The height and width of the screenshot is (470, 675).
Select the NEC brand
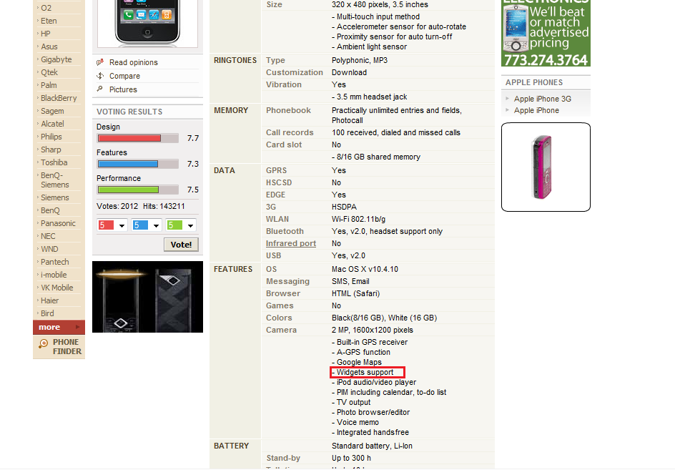click(48, 237)
